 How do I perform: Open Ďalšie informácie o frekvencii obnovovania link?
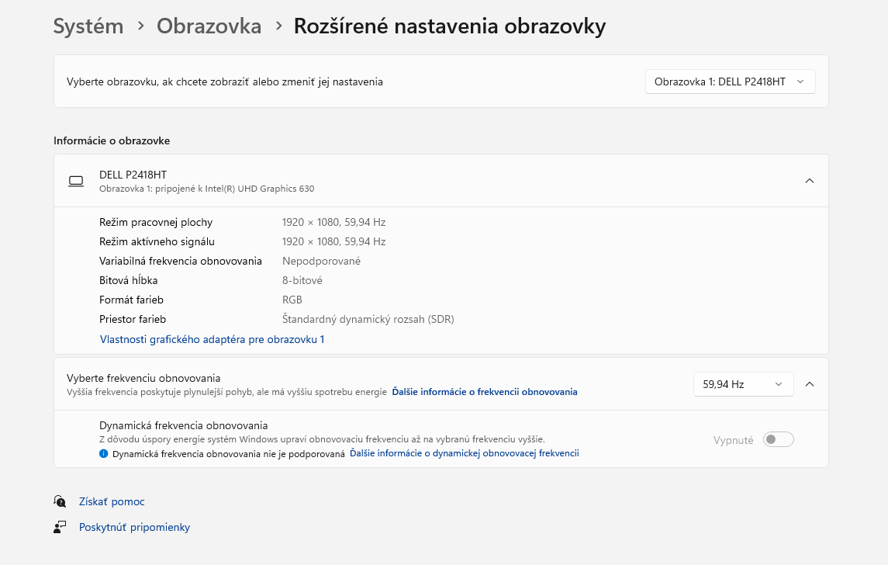pyautogui.click(x=484, y=392)
